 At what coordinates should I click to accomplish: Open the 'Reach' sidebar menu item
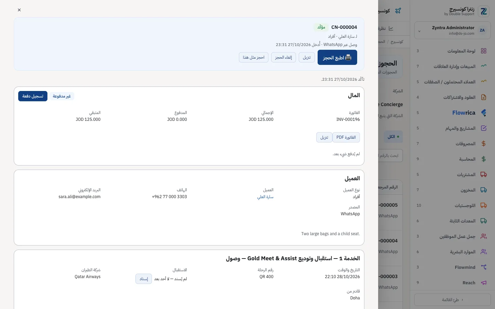452,283
